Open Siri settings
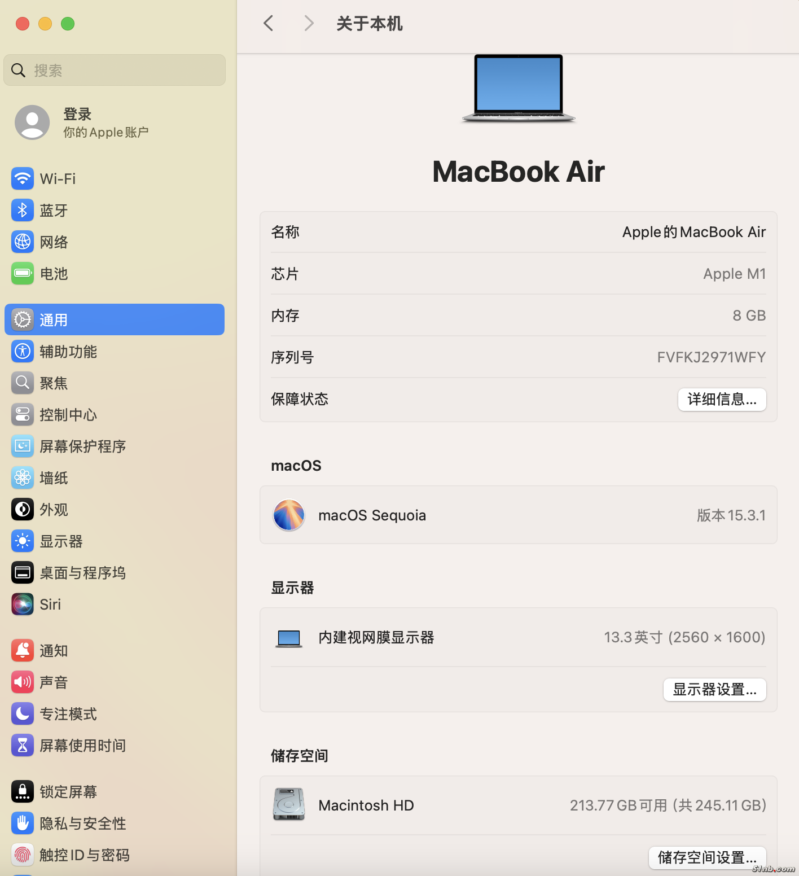This screenshot has height=876, width=799. point(50,604)
